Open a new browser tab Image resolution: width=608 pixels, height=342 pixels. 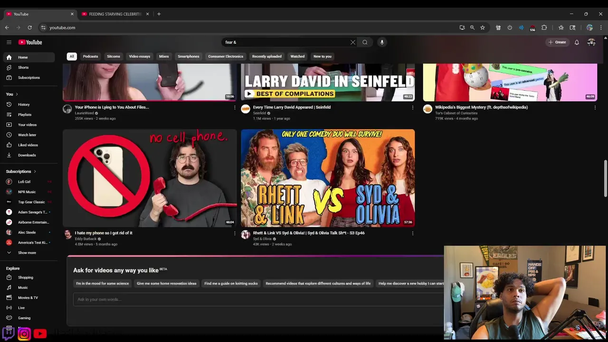click(x=159, y=14)
